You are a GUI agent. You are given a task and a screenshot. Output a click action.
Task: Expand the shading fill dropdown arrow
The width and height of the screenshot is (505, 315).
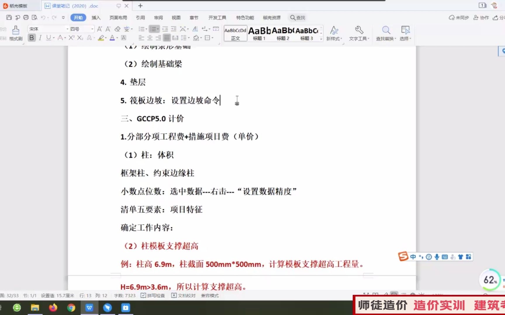(x=201, y=38)
